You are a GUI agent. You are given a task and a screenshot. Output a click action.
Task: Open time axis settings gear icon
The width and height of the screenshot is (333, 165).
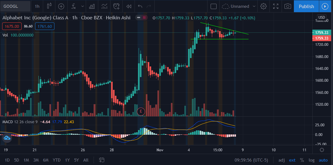pyautogui.click(x=322, y=150)
